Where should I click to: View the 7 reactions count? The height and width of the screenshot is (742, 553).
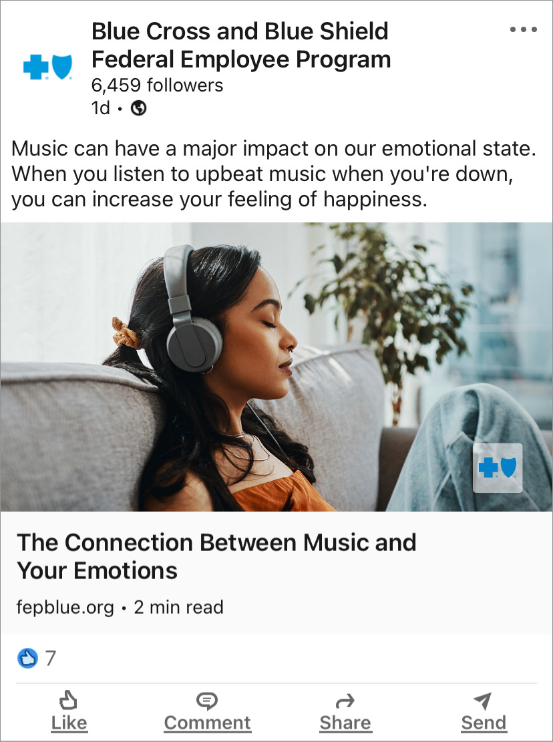[x=51, y=658]
